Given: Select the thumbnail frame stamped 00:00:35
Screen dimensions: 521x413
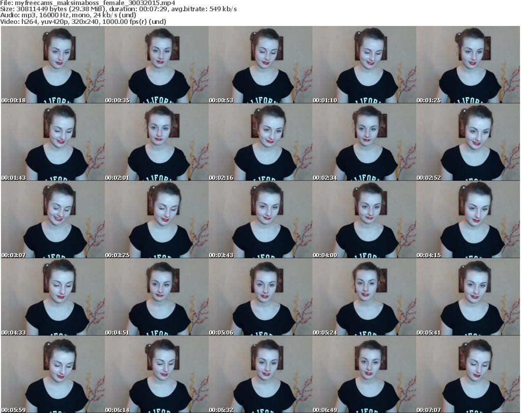Looking at the screenshot, I should tap(157, 65).
